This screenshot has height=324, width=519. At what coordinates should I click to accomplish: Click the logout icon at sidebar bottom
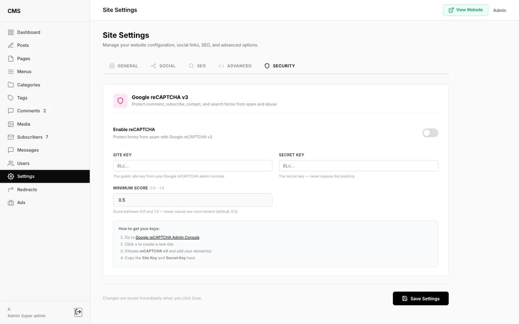(78, 312)
